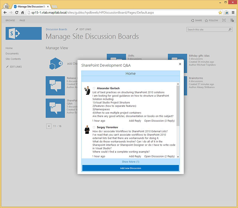Click the SharePoint logo tile
238x208 pixels.
pyautogui.click(x=24, y=33)
